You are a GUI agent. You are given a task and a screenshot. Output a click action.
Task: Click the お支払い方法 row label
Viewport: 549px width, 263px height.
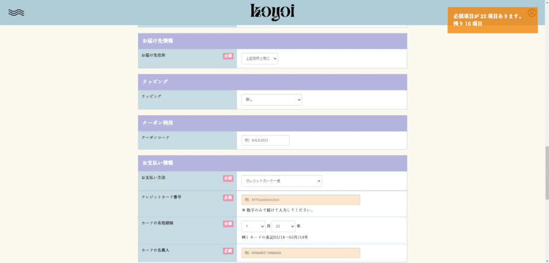pyautogui.click(x=153, y=178)
